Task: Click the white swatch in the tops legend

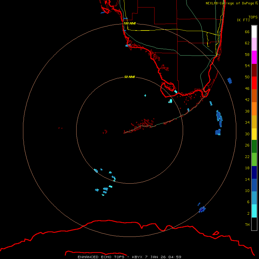Action: coord(254,32)
